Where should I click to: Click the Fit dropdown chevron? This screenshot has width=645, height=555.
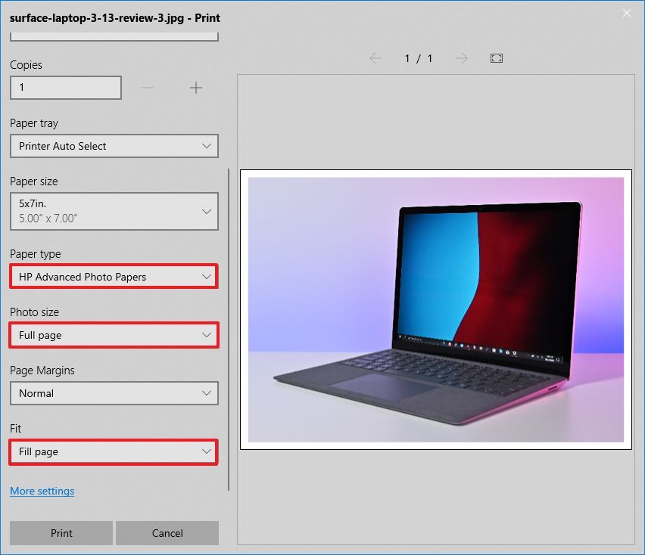[x=206, y=451]
